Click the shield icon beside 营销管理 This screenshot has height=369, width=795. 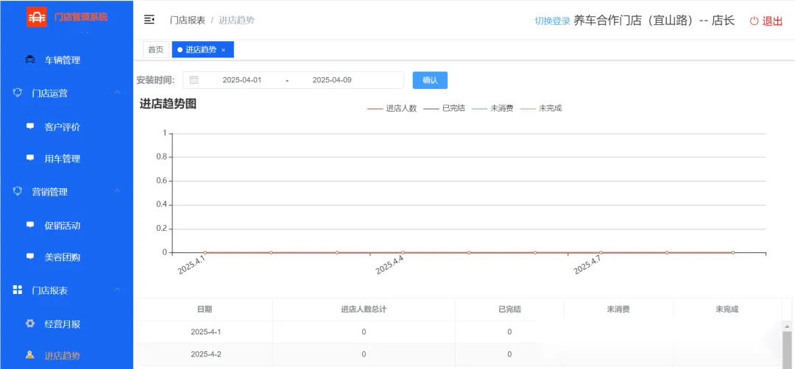click(x=17, y=191)
